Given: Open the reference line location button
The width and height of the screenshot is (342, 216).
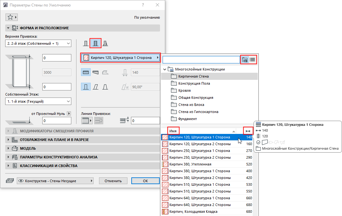Looking at the screenshot, I should click(x=86, y=120).
